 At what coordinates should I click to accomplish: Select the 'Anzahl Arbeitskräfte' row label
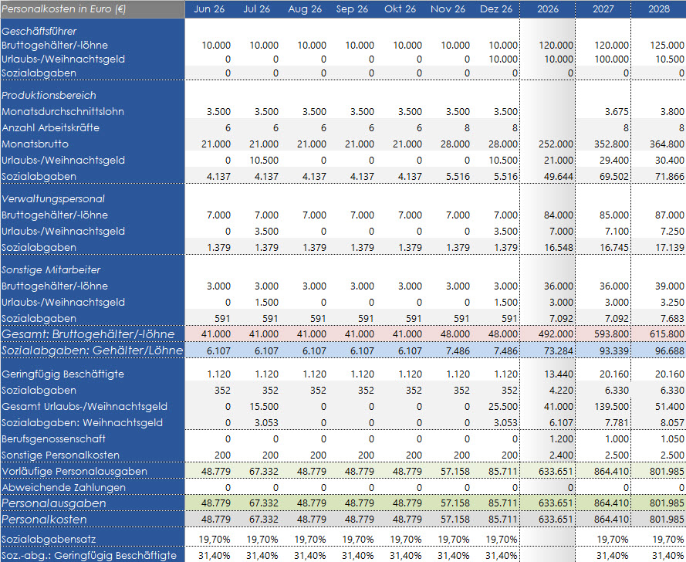tap(50, 128)
